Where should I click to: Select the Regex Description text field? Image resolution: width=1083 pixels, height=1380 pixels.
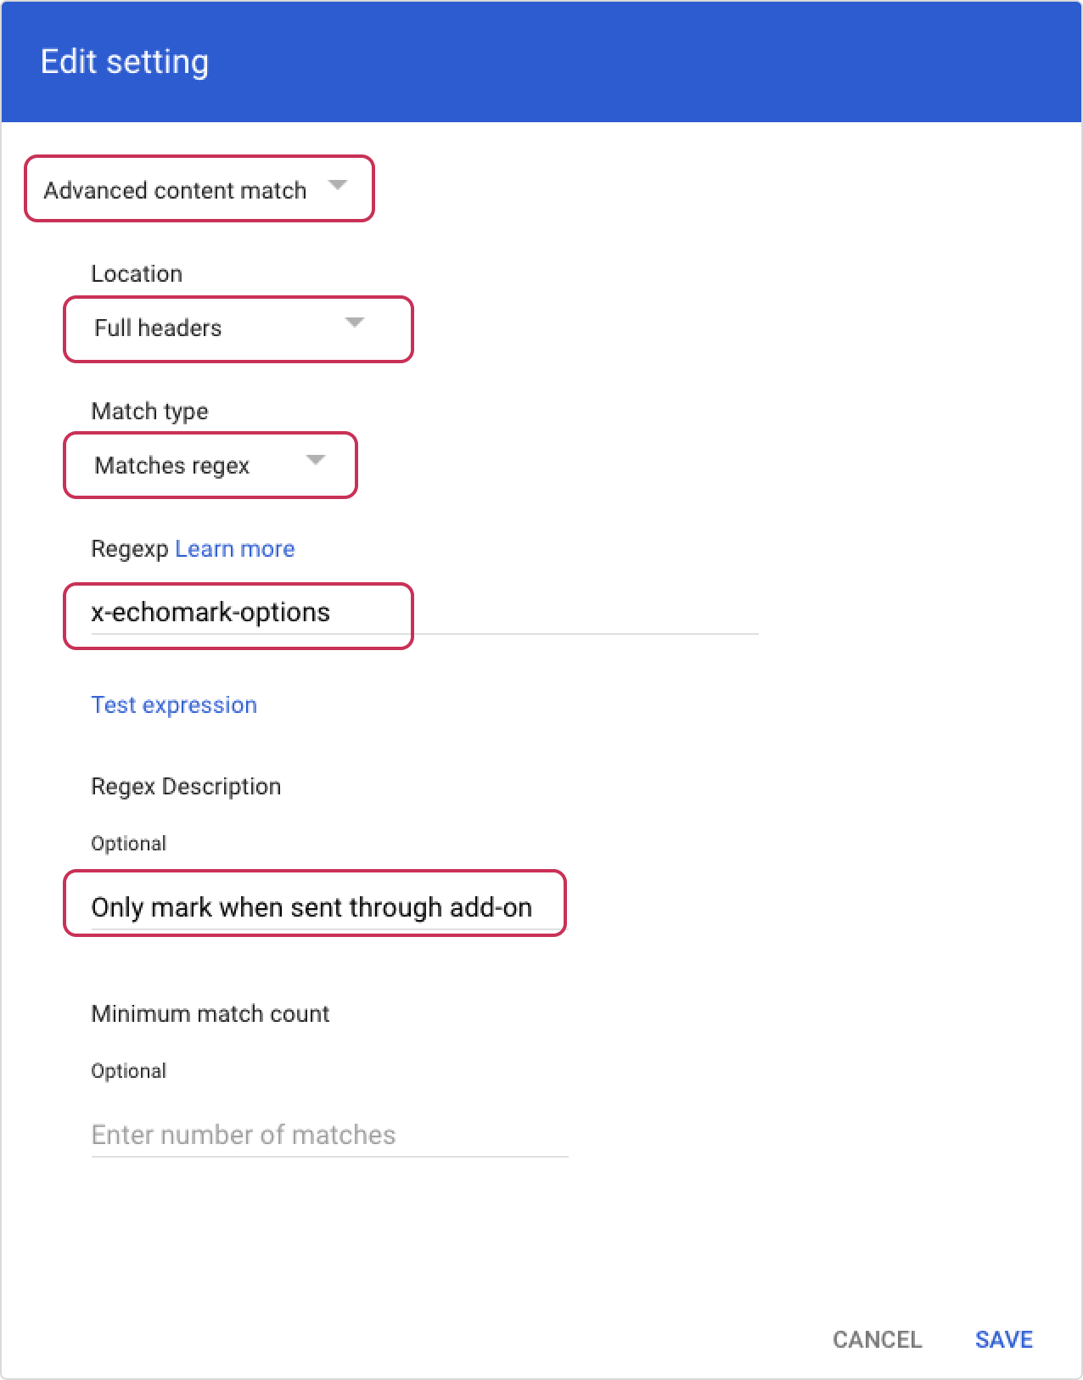[x=314, y=906]
